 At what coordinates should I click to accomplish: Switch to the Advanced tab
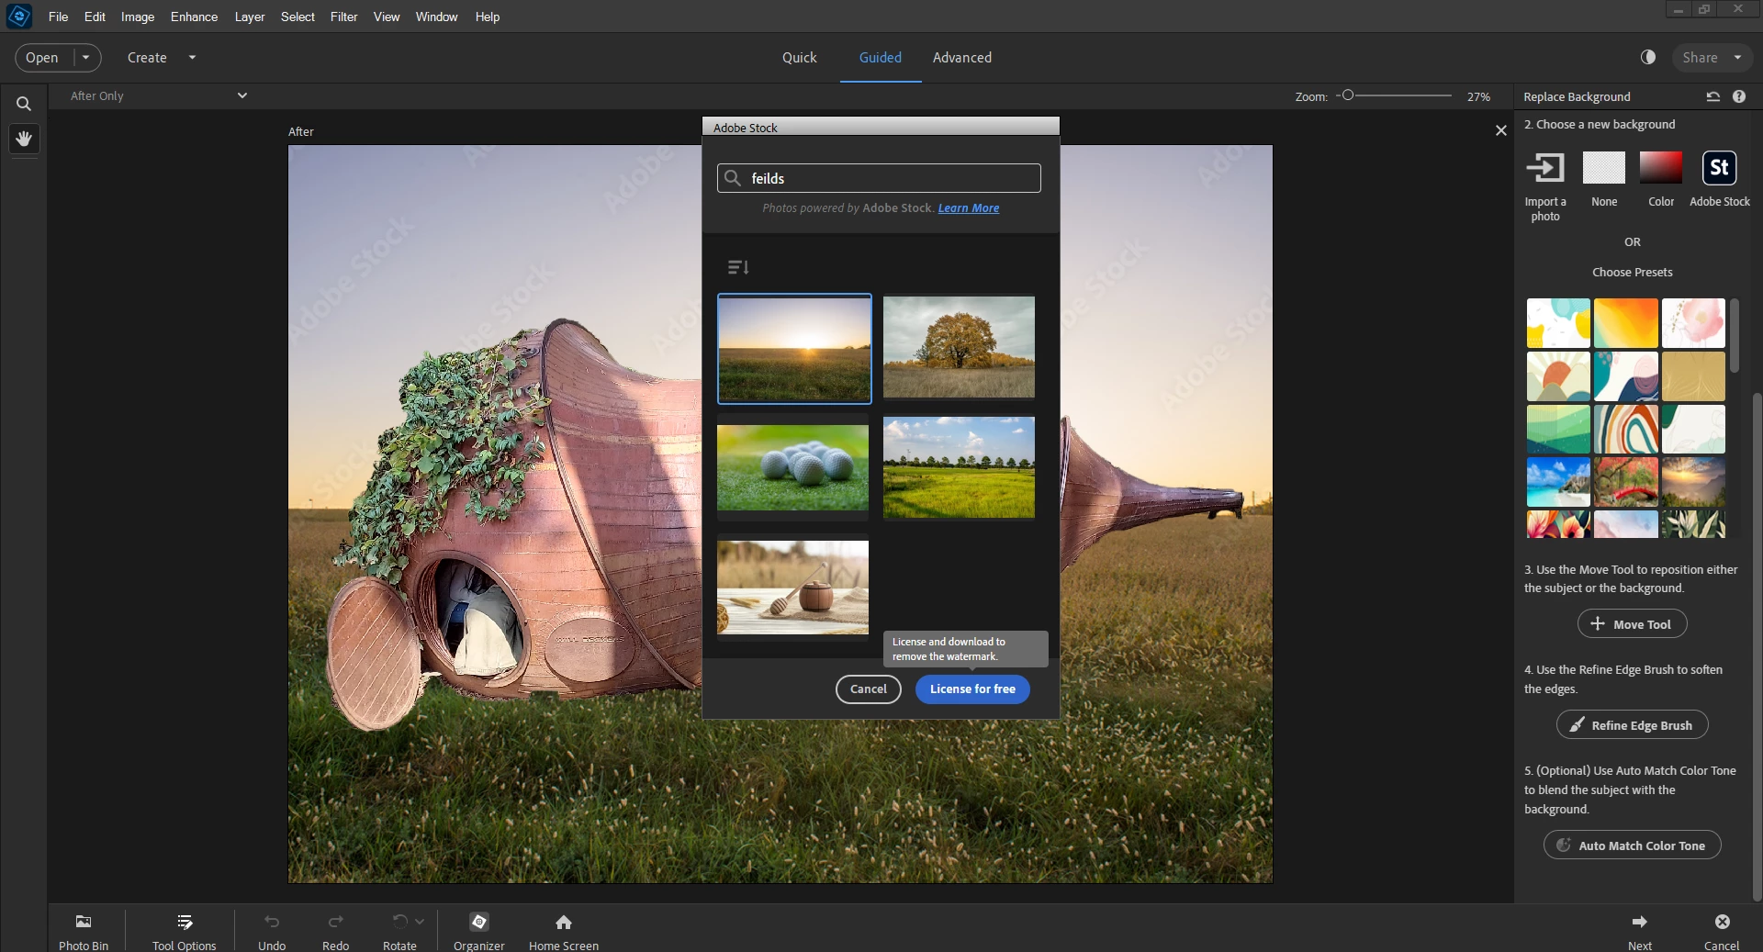tap(961, 57)
